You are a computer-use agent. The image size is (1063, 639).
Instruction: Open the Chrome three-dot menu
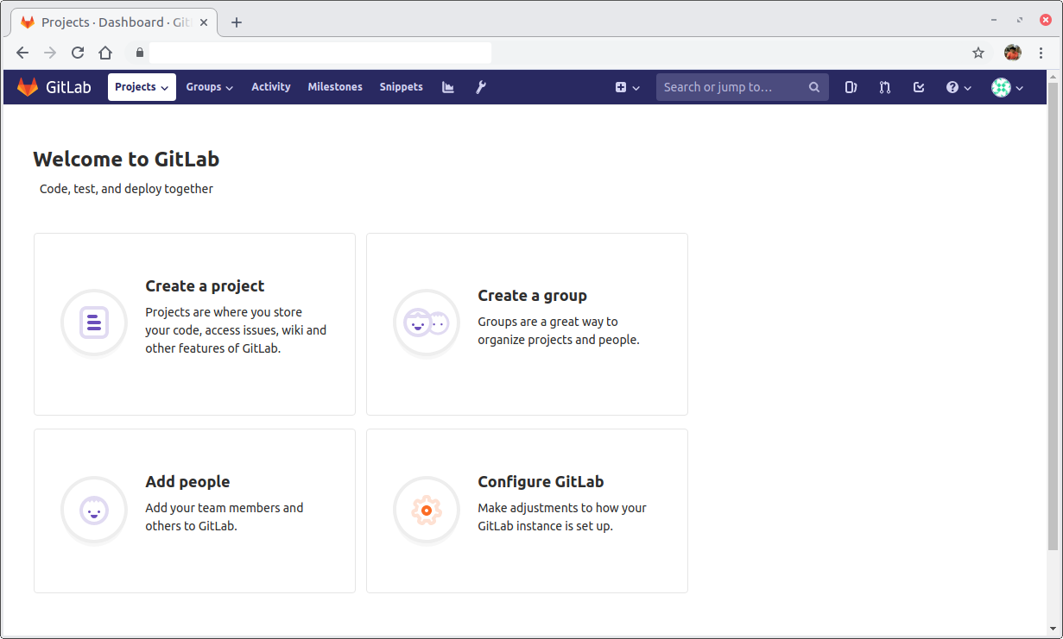click(x=1041, y=53)
